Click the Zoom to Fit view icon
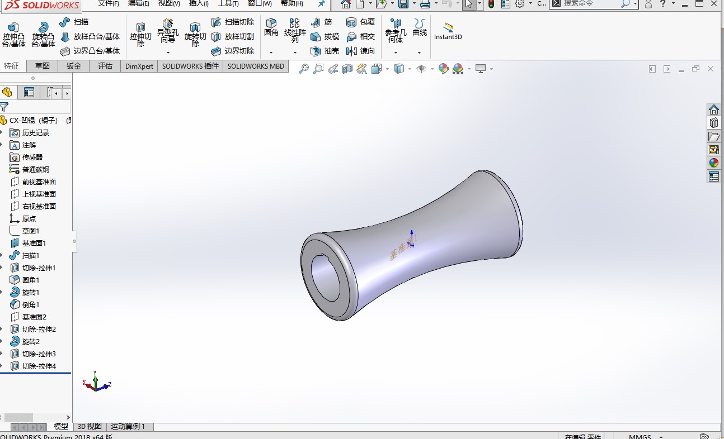This screenshot has height=439, width=724. [x=304, y=69]
